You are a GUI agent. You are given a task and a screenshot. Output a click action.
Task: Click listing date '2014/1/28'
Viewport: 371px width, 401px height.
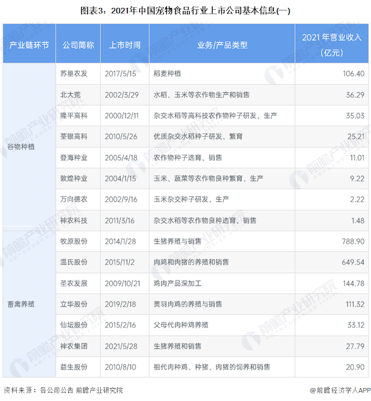(121, 241)
